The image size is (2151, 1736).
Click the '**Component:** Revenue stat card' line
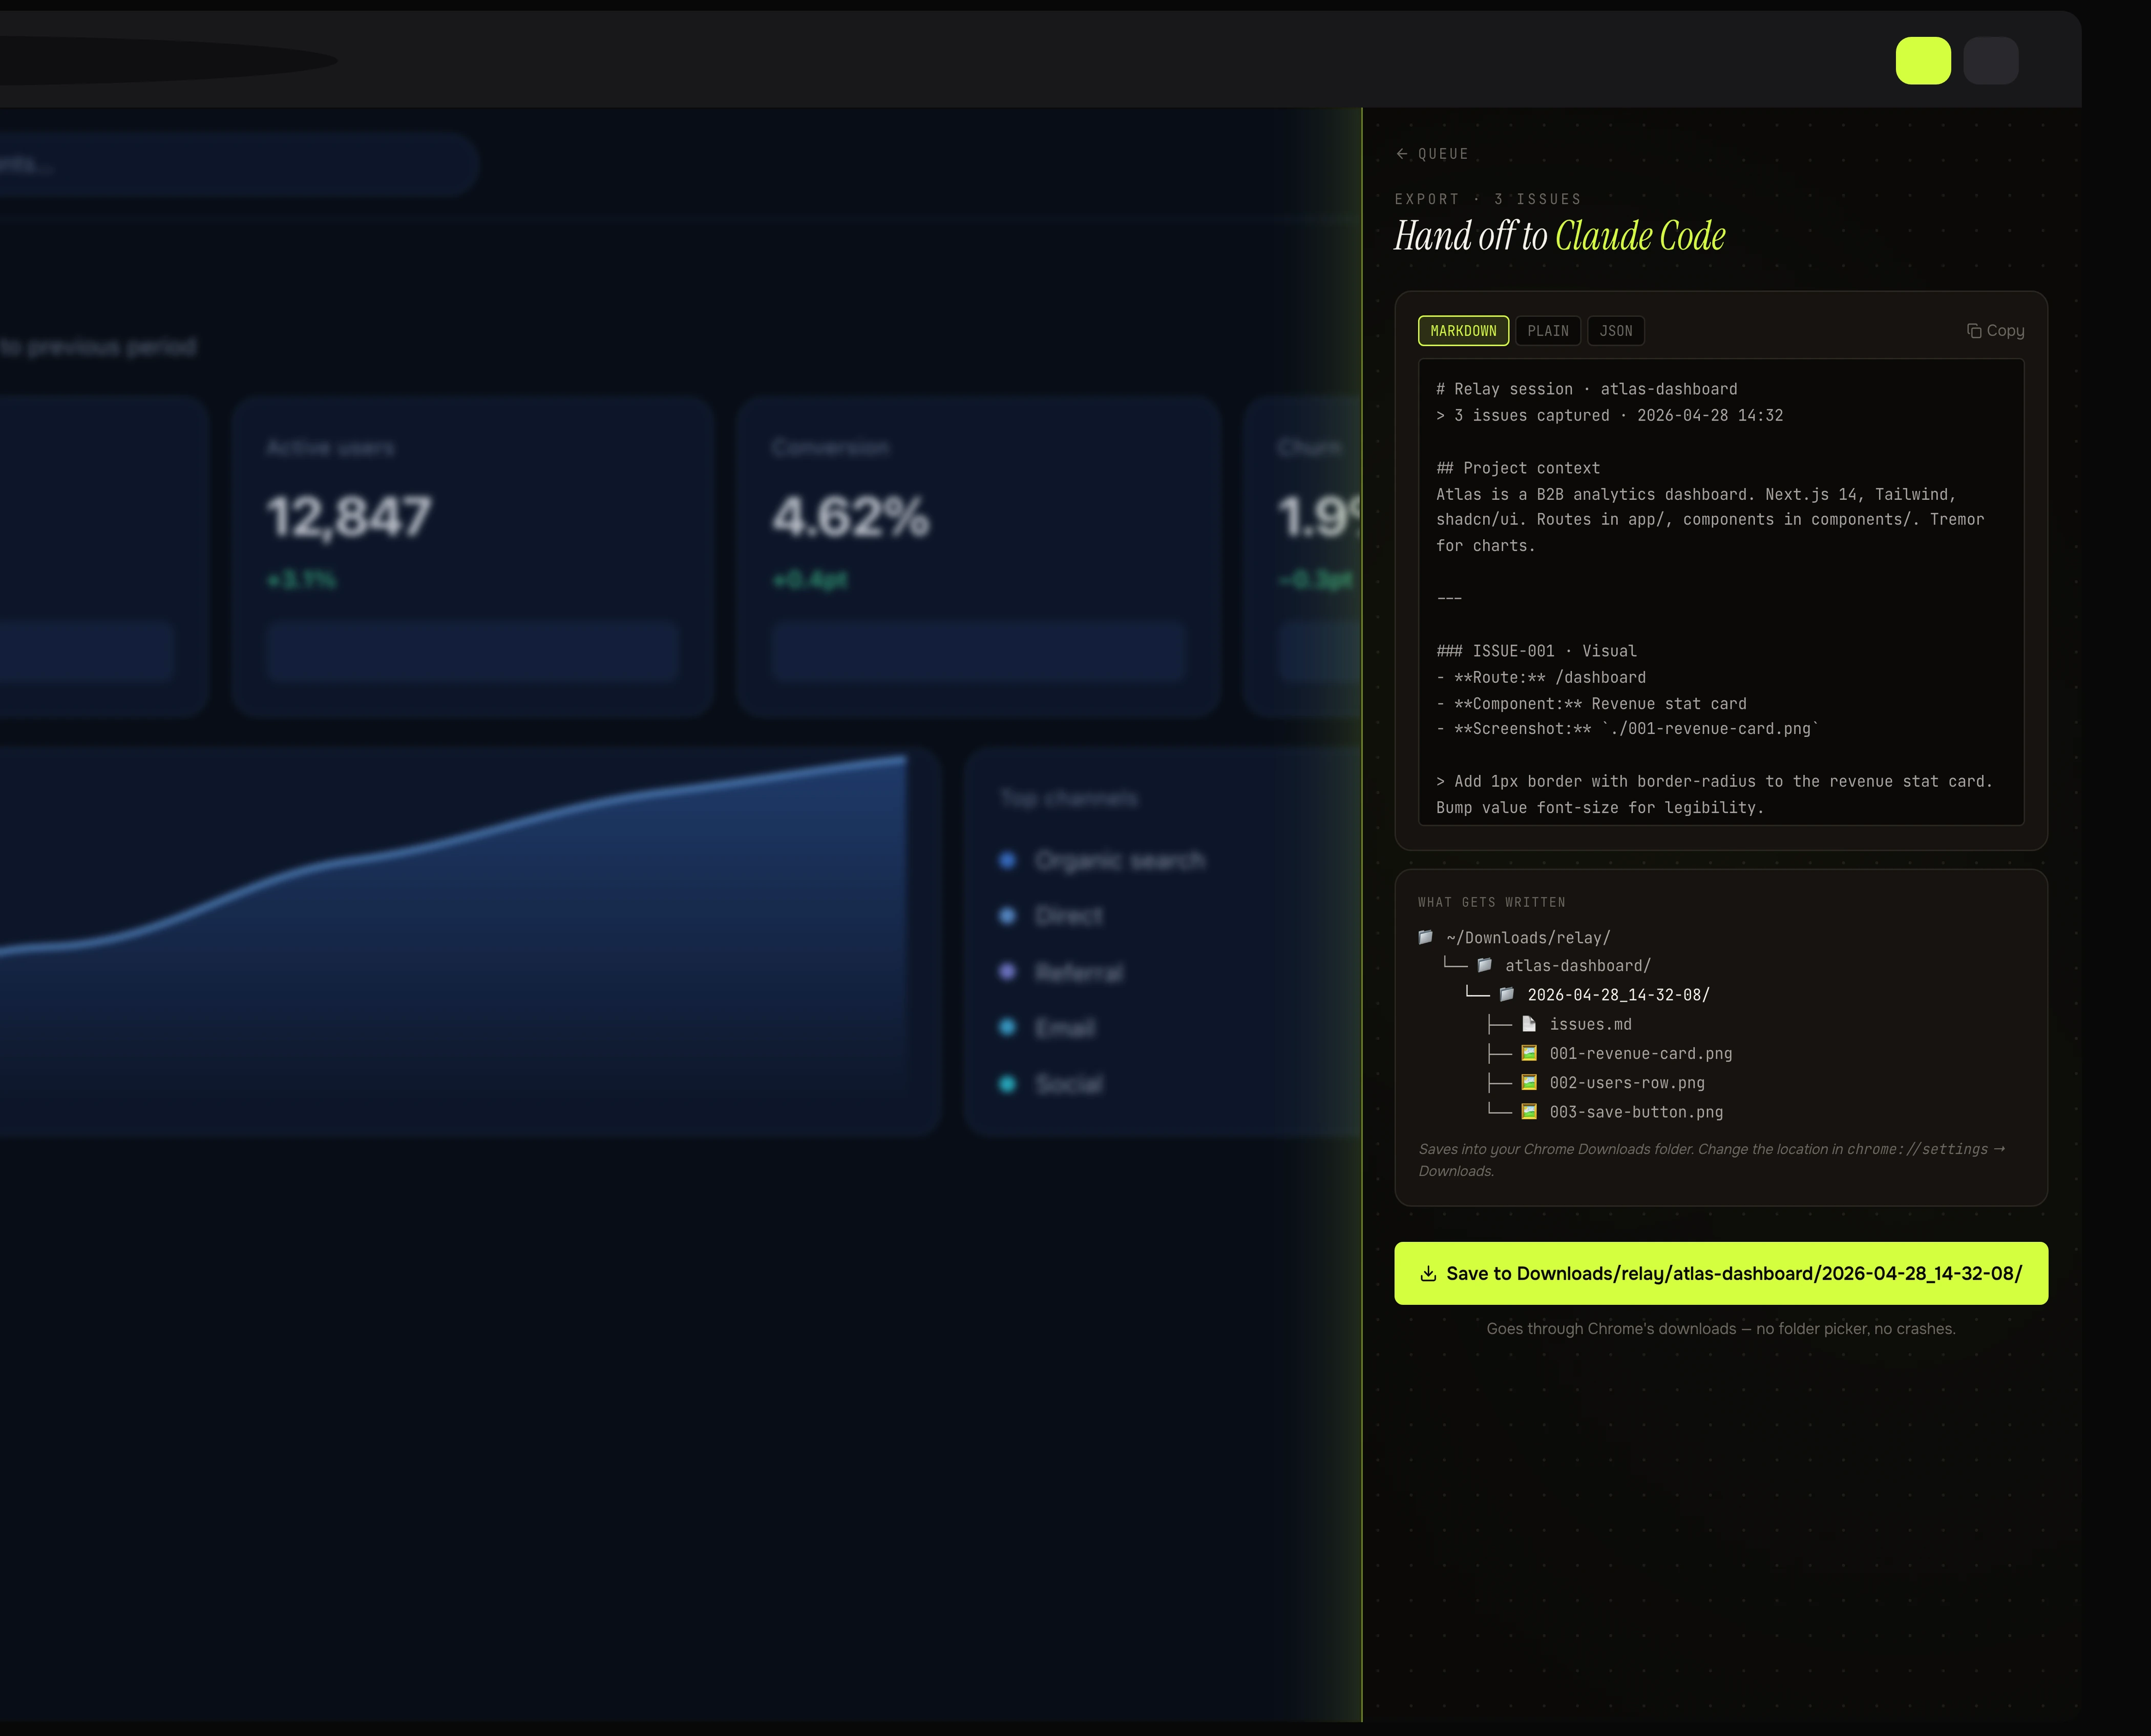(x=1592, y=704)
